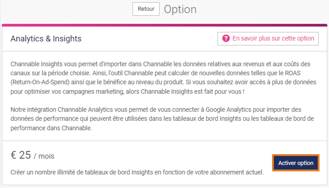Click "(Return-On-Ad-Spend)" in the description
The image size is (329, 188).
pos(40,82)
